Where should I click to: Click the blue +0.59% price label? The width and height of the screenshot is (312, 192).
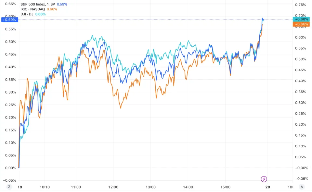point(9,20)
